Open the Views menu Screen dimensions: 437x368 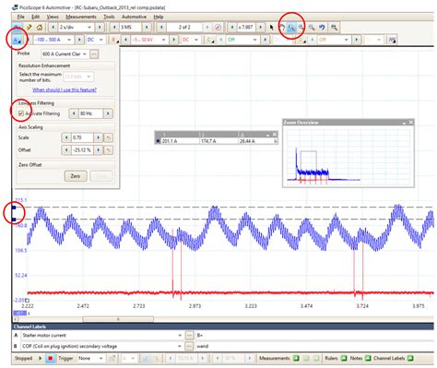click(53, 17)
